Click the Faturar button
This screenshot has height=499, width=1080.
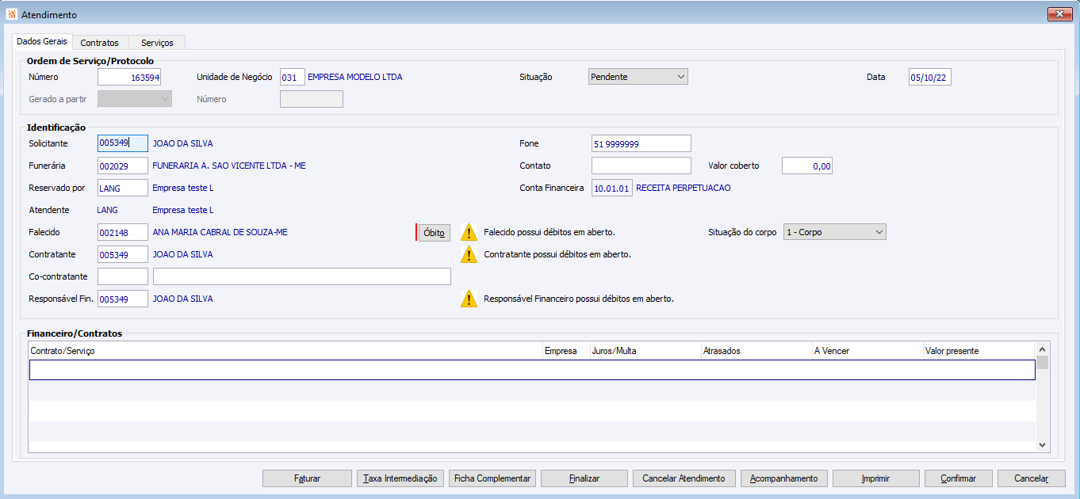pyautogui.click(x=307, y=478)
